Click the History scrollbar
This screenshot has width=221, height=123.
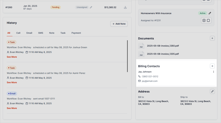click(127, 56)
